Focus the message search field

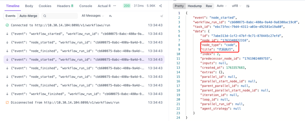tap(60, 16)
